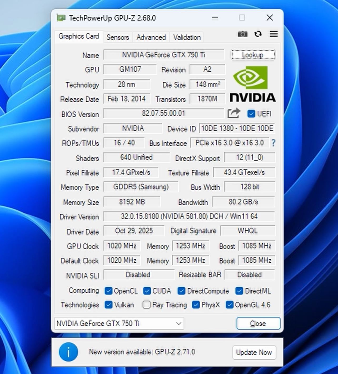Click the Texture Fillrate 43.4 GTexel/s field
Image resolution: width=338 pixels, height=374 pixels.
click(244, 172)
